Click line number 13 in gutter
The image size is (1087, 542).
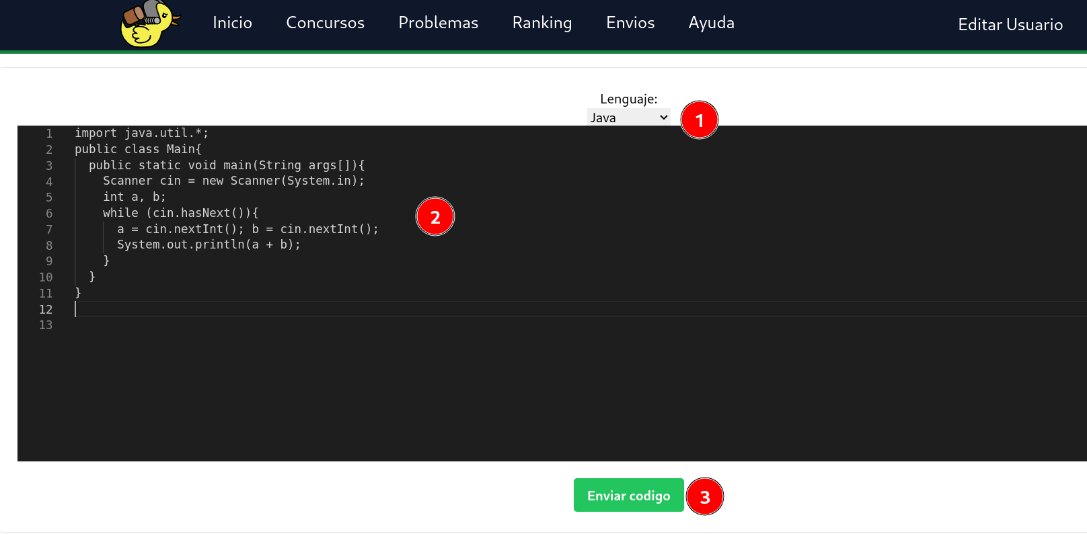point(46,325)
